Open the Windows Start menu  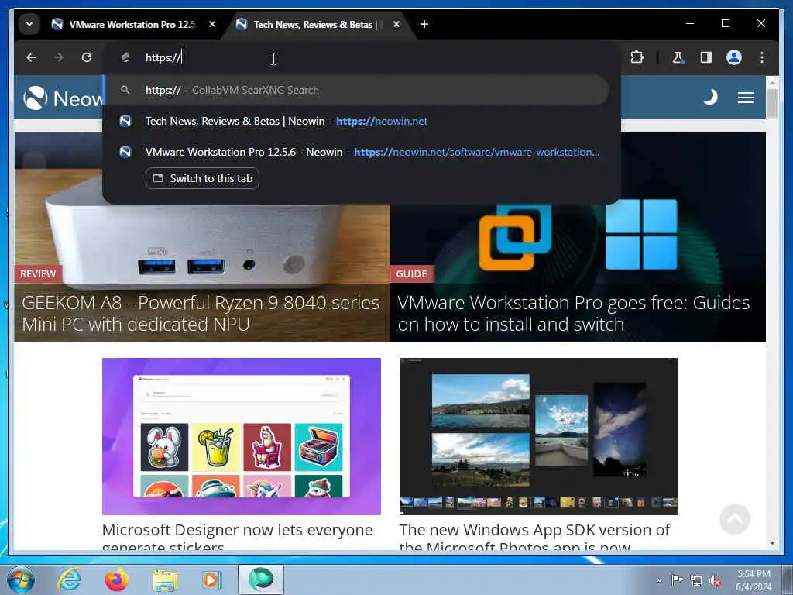click(21, 580)
